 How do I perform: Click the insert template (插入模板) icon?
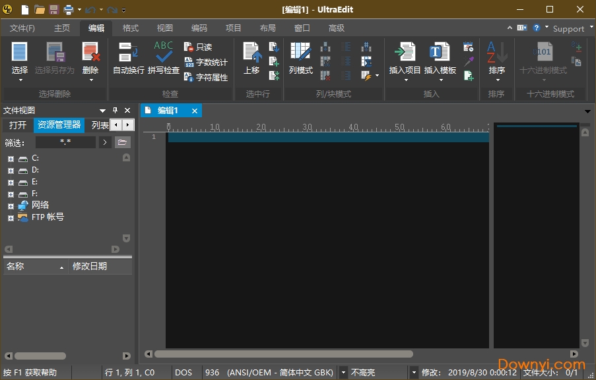coord(440,52)
